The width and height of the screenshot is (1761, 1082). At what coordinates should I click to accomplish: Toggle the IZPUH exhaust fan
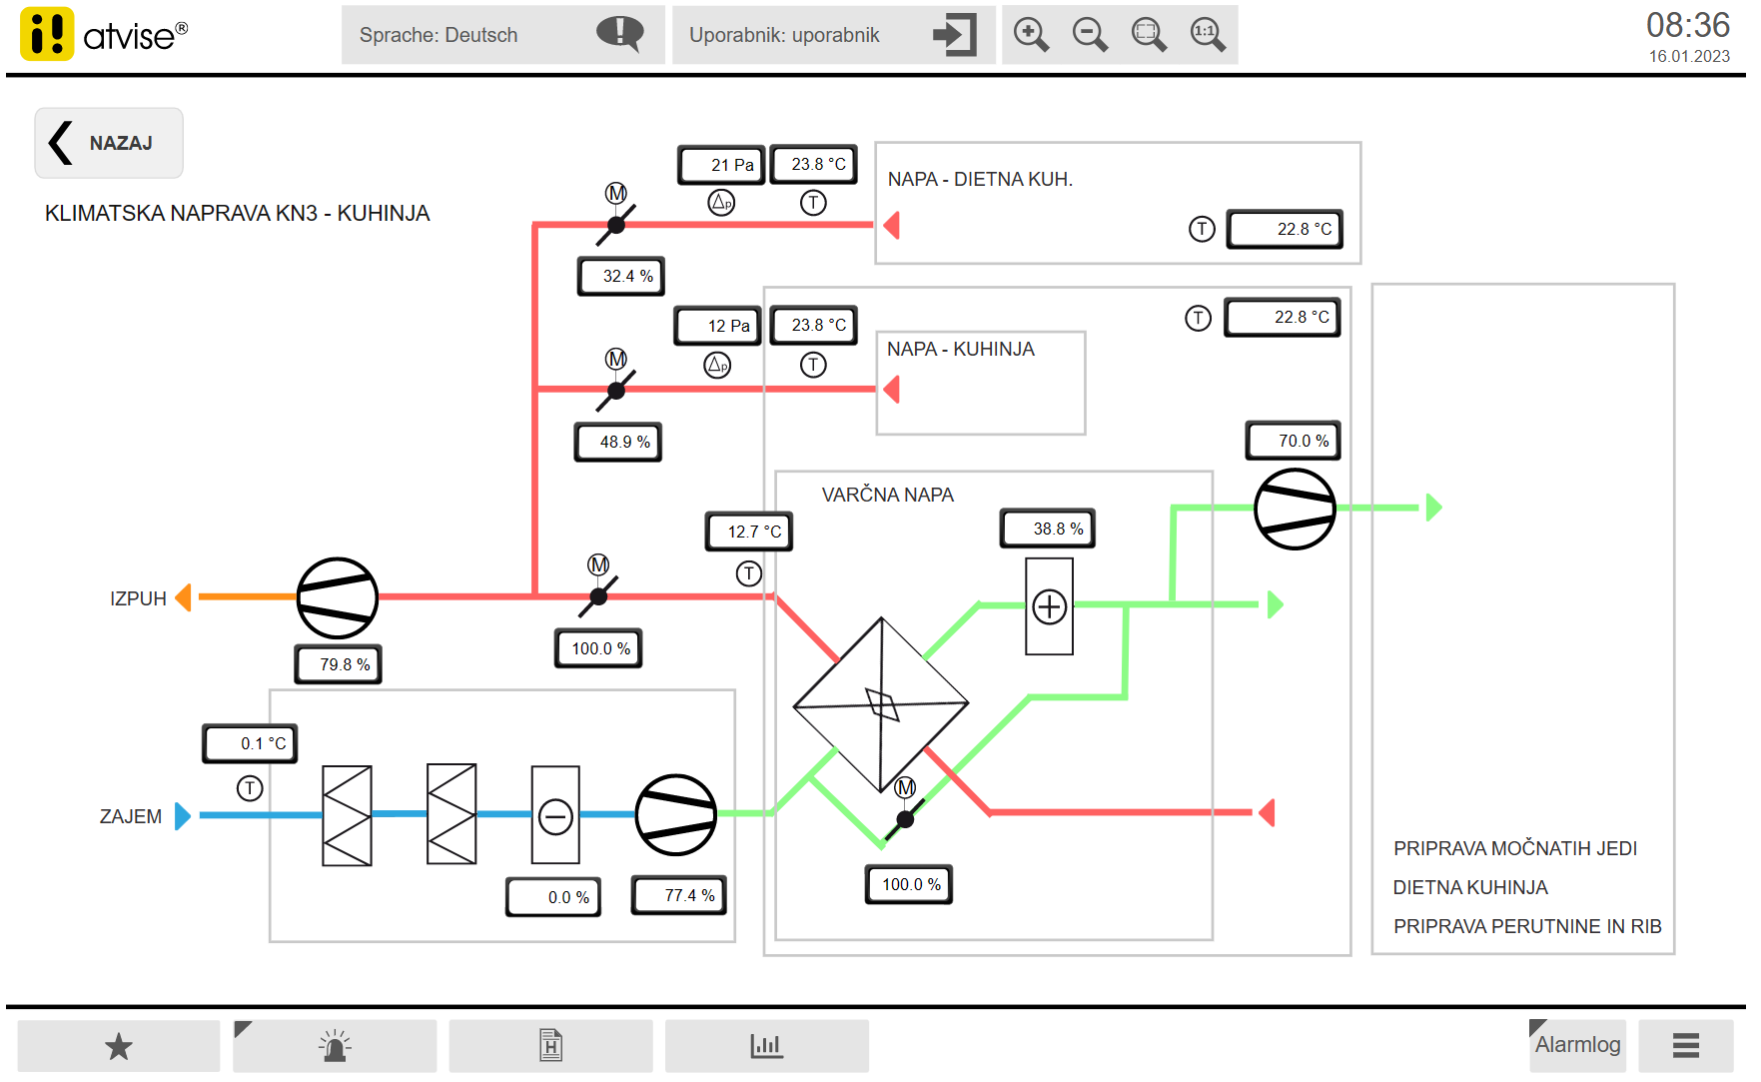[x=338, y=596]
